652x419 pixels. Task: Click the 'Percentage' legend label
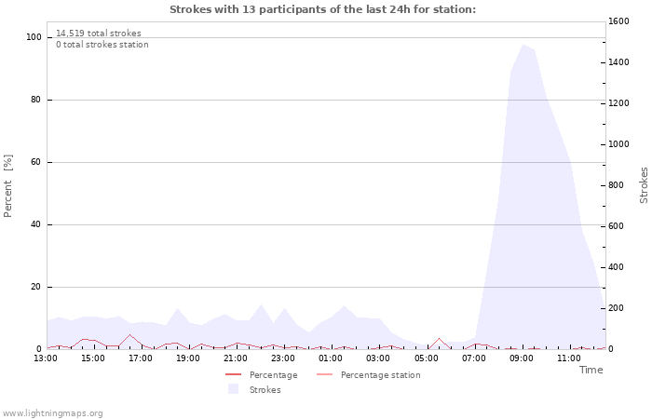pyautogui.click(x=273, y=375)
